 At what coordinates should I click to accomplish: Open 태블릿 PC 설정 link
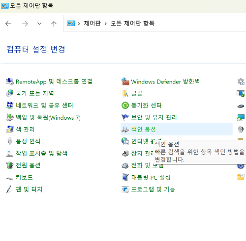pyautogui.click(x=151, y=177)
